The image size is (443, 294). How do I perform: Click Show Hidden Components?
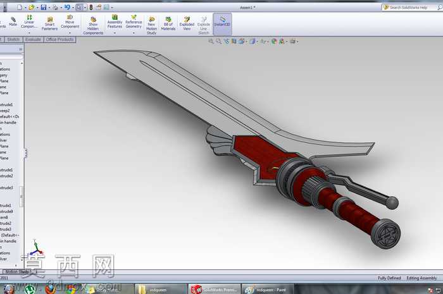[x=93, y=26]
